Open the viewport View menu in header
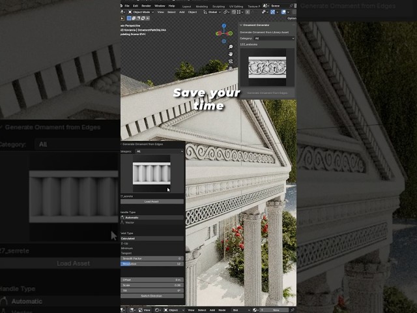Screen dimensions: 417x313 (161, 12)
